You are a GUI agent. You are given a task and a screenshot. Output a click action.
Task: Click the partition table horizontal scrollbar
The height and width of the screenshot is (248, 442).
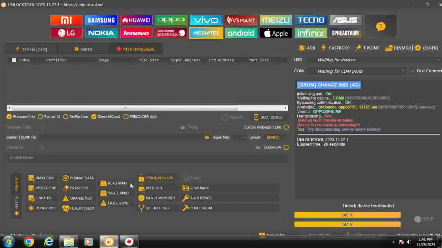(147, 108)
